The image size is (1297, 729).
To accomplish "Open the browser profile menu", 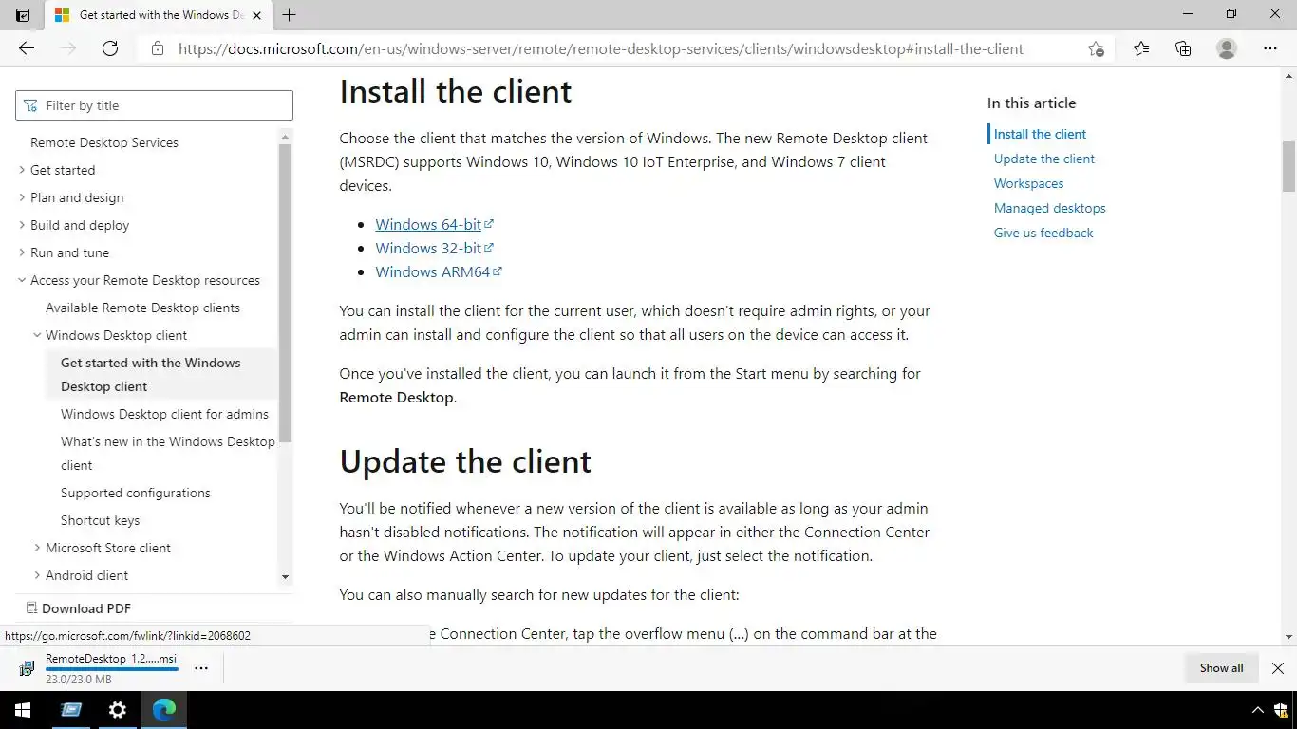I will (1227, 48).
